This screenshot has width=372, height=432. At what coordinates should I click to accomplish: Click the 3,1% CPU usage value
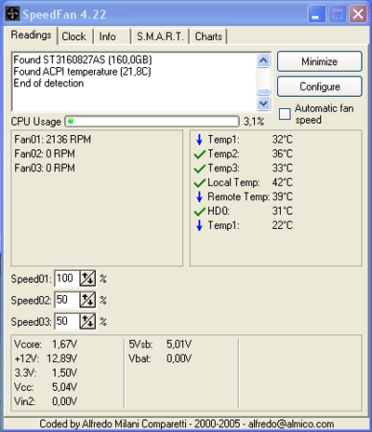click(254, 122)
